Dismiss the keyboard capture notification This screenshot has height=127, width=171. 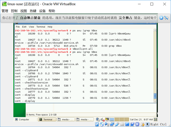click(x=161, y=18)
